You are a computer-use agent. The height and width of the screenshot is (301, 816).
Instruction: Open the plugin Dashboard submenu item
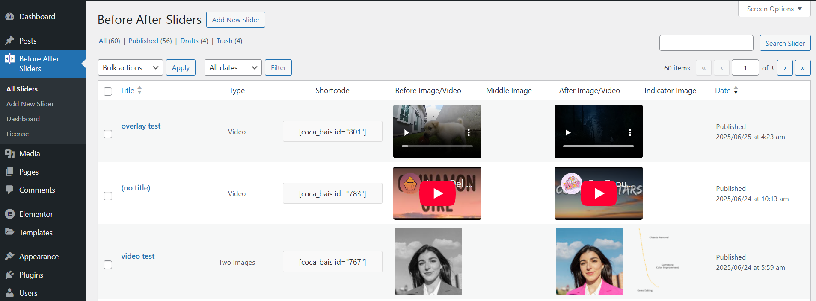tap(23, 119)
